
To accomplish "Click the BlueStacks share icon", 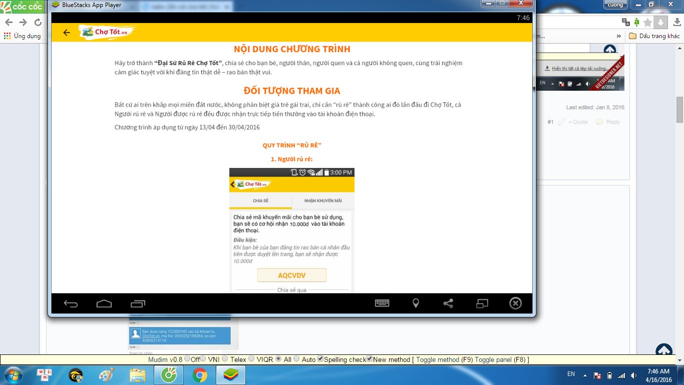I will coord(449,303).
